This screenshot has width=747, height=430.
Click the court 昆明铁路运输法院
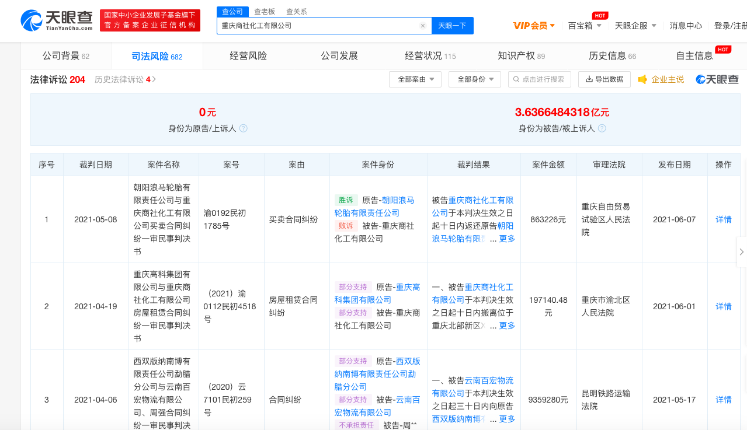(x=606, y=400)
